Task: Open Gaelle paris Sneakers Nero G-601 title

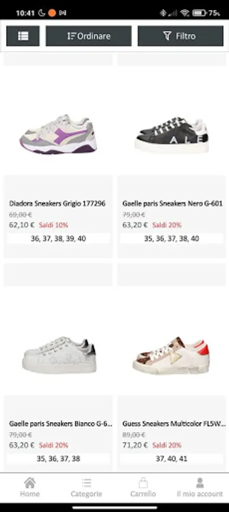Action: tap(172, 204)
